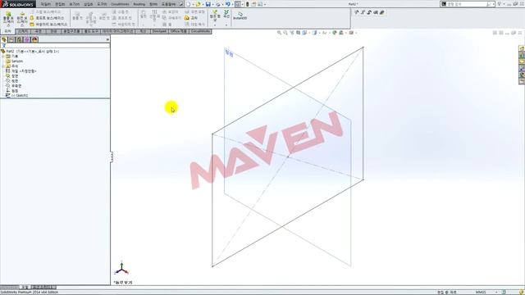Open the 모션 스터디 bottom tab

[43, 287]
